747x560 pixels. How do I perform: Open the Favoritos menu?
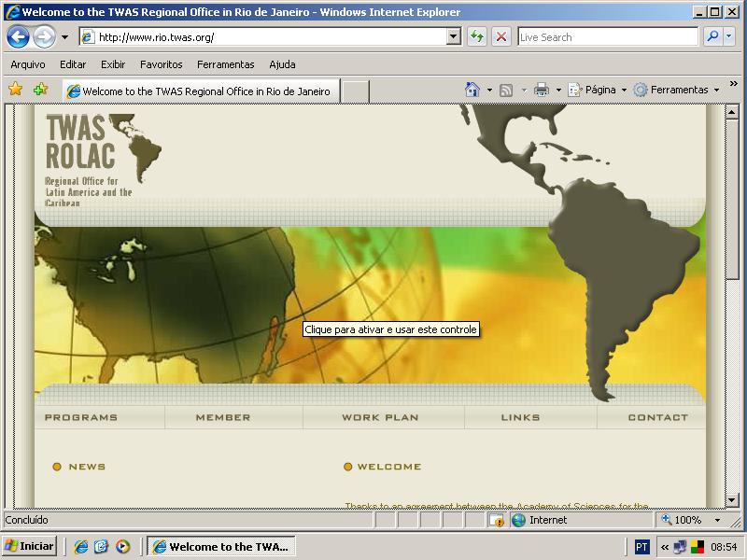pyautogui.click(x=161, y=64)
